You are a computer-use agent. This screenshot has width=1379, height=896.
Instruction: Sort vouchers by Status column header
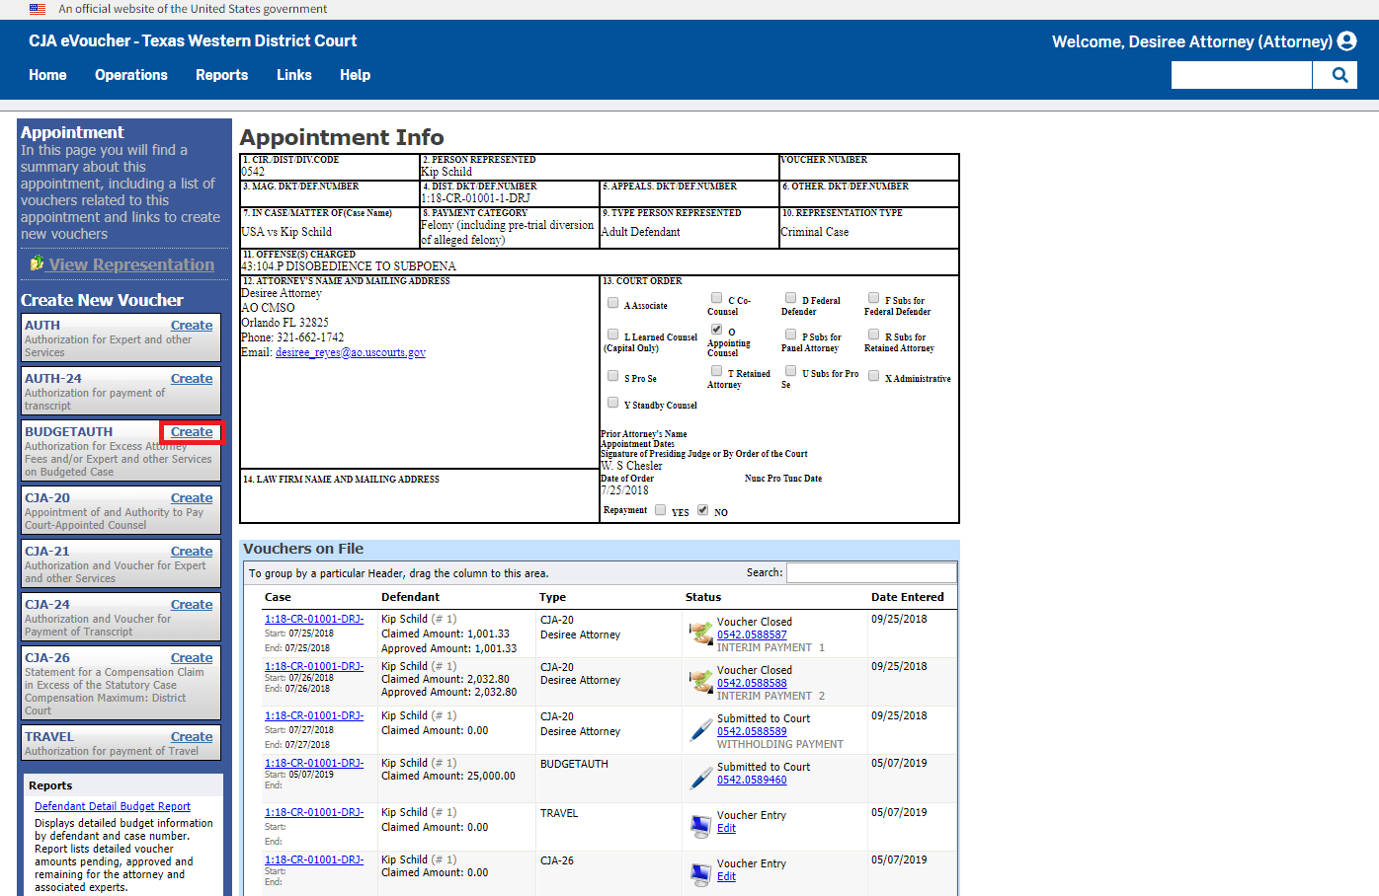tap(703, 597)
